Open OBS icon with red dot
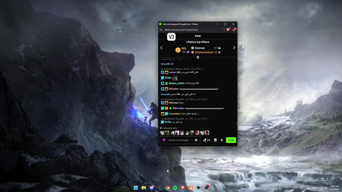This screenshot has height=192, width=342. point(207,188)
